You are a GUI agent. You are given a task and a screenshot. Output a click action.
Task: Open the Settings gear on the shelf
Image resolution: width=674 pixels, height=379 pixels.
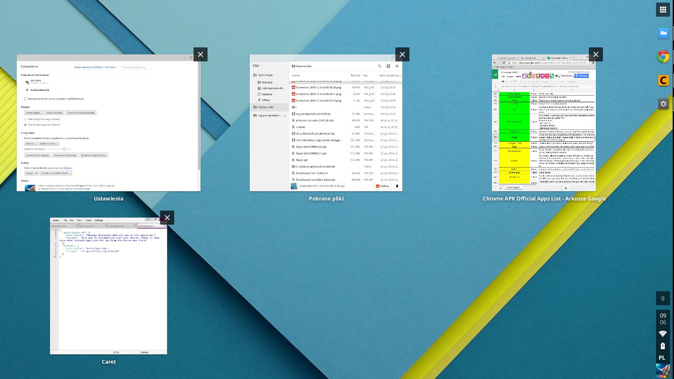pyautogui.click(x=663, y=104)
